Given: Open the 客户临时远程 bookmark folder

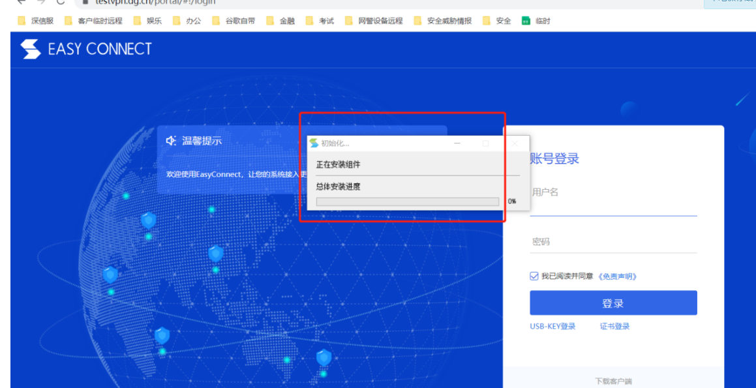Looking at the screenshot, I should pos(94,21).
